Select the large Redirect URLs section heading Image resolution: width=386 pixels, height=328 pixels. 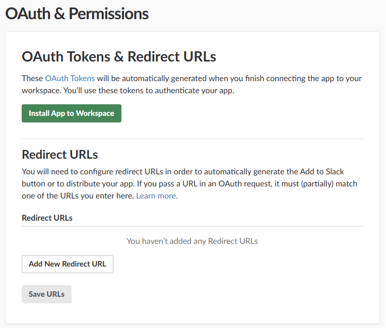(59, 154)
